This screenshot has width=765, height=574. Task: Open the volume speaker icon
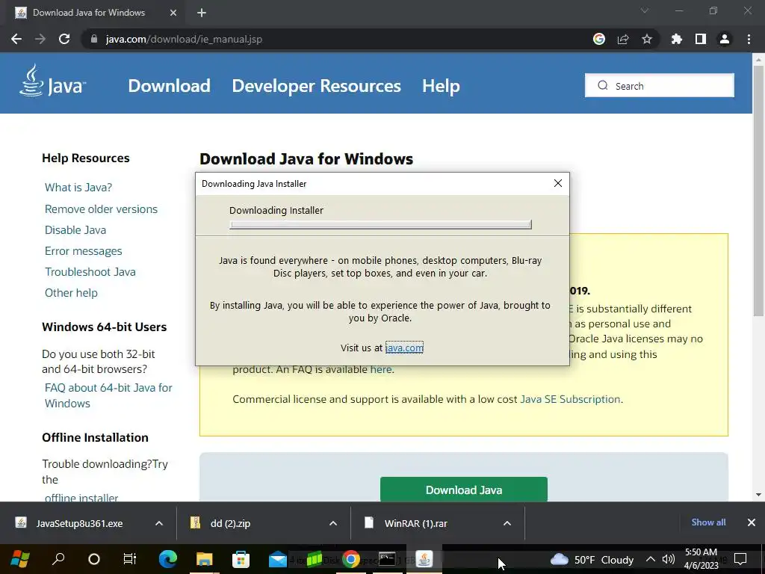coord(669,559)
